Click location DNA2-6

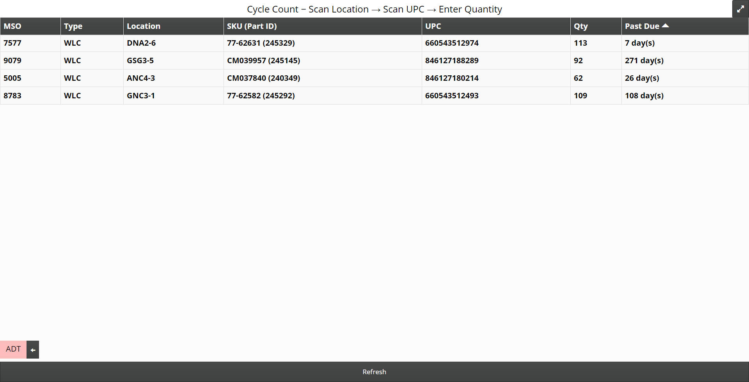coord(174,43)
